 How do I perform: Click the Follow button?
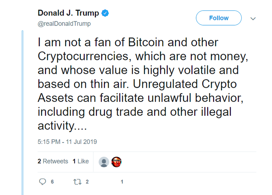218,18
